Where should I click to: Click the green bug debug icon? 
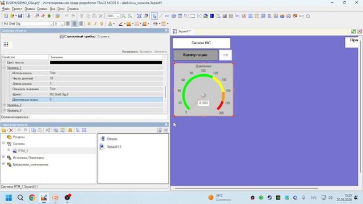49,16
